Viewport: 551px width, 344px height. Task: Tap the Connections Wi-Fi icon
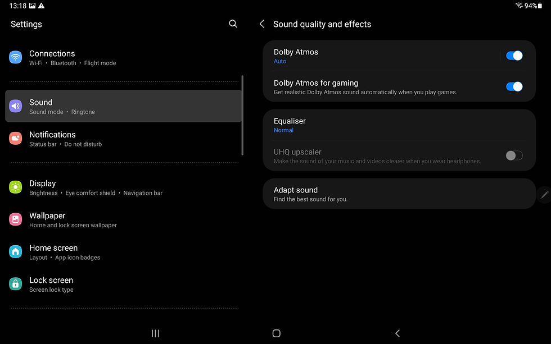tap(16, 57)
